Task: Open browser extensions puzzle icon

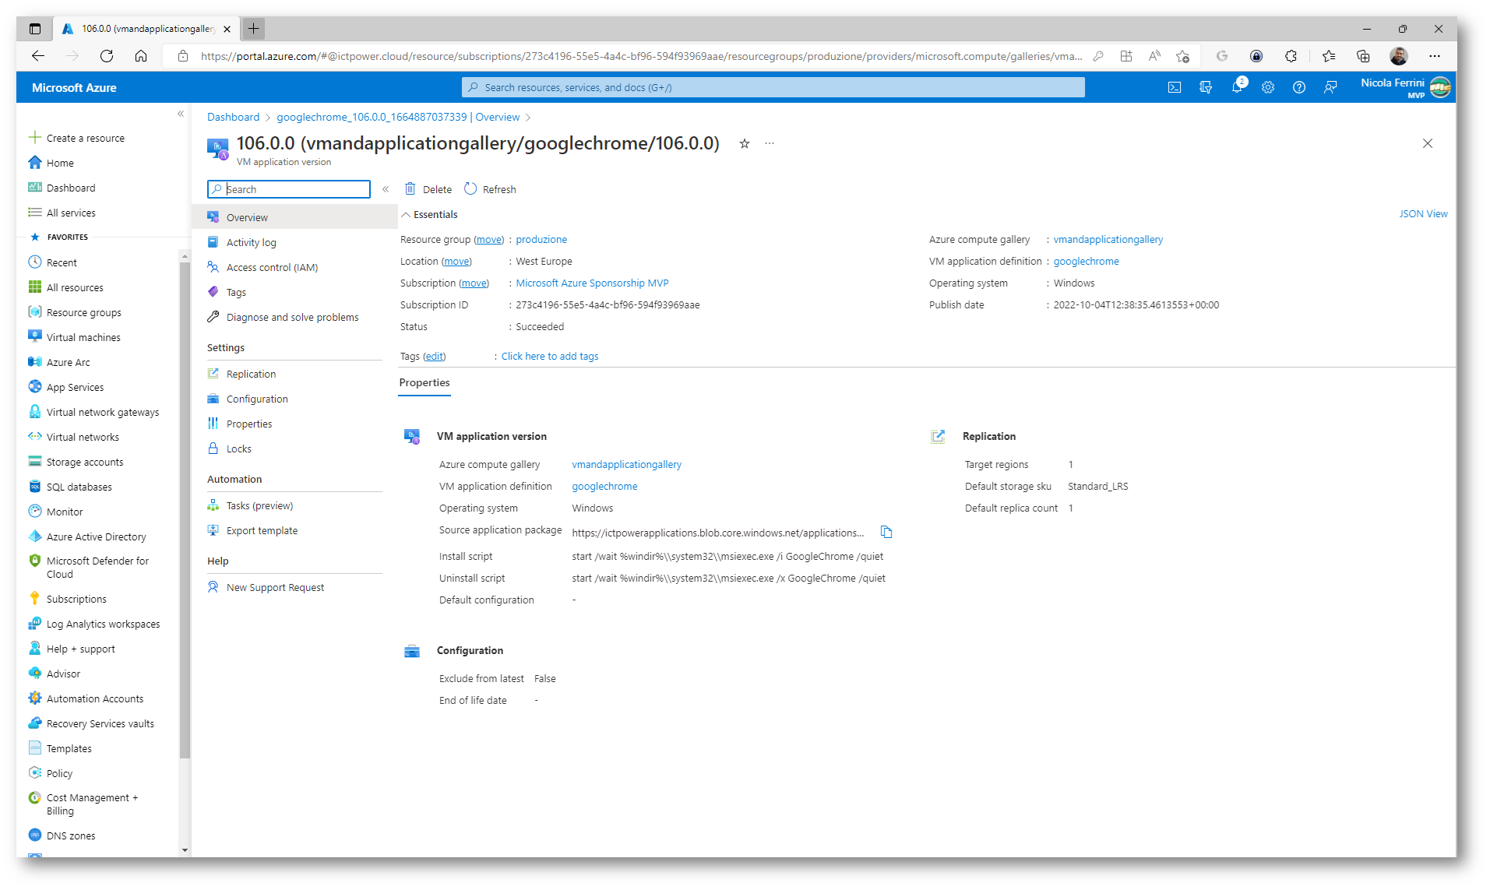Action: (x=1291, y=56)
